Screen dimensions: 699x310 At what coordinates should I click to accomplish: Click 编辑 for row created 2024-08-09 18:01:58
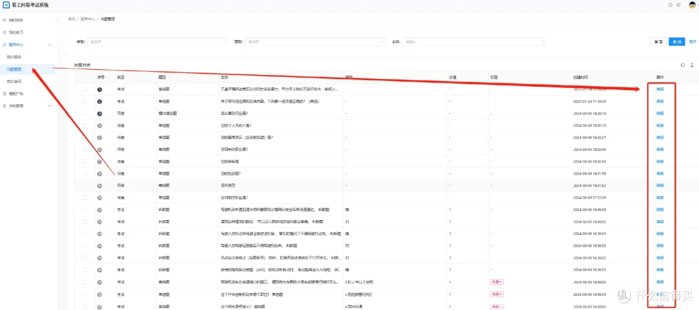coord(660,173)
